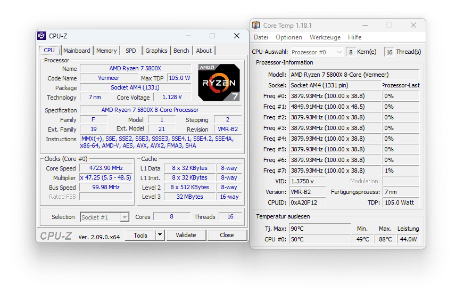The height and width of the screenshot is (292, 464).
Task: Click the Core Voltage value 1.128 V
Action: pos(172,97)
